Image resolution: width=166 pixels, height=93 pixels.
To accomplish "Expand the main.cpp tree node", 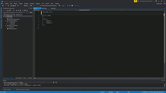I will [x=7, y=24].
